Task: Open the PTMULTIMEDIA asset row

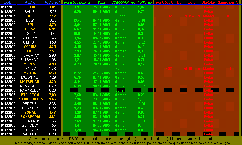Action: [30, 99]
